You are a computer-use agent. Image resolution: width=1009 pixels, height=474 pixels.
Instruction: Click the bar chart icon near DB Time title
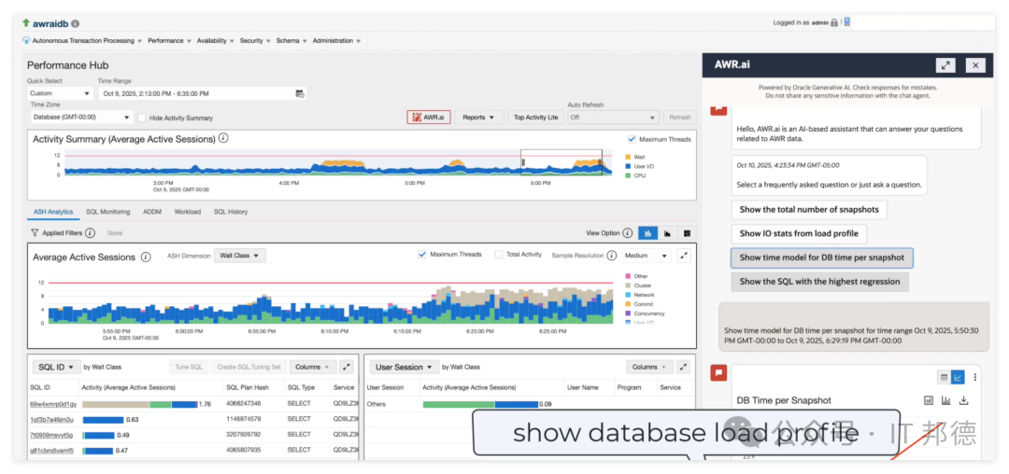945,400
